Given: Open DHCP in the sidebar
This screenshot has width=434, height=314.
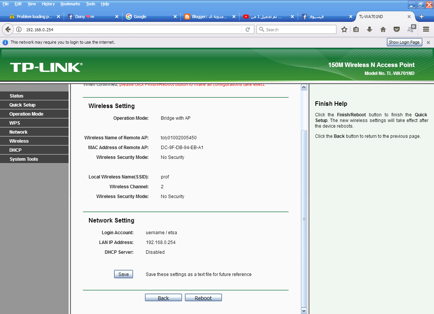Looking at the screenshot, I should (34, 150).
